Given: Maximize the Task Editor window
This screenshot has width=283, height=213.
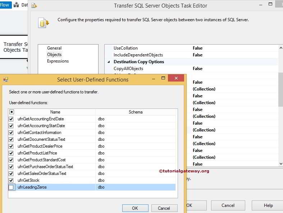Looking at the screenshot, I should tap(270, 4).
